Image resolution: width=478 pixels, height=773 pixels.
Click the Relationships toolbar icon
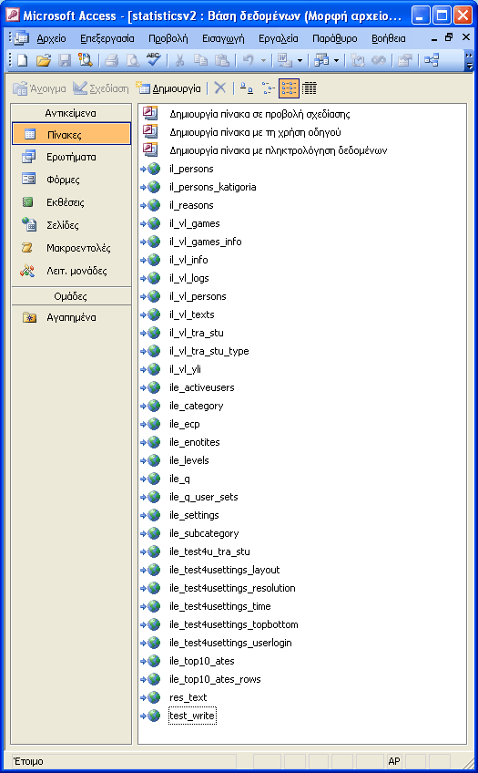point(432,60)
